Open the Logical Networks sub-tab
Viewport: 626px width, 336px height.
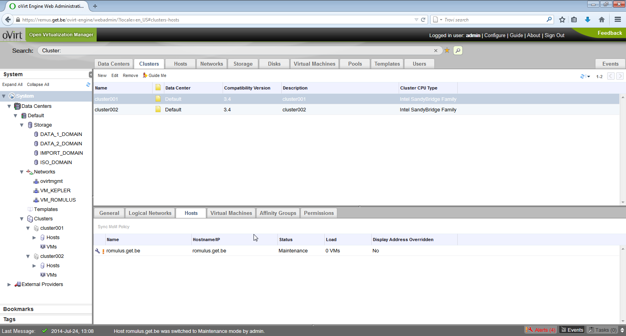coord(150,213)
